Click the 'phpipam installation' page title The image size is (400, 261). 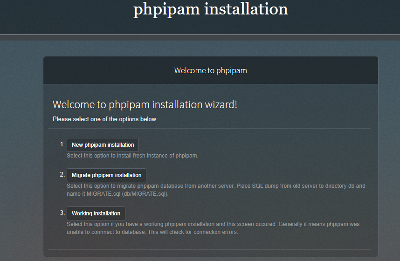pos(210,9)
